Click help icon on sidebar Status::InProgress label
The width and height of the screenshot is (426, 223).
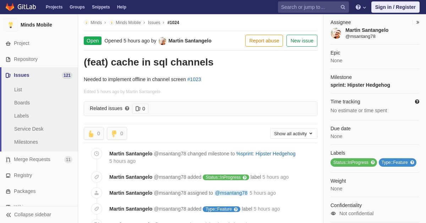[x=373, y=162]
